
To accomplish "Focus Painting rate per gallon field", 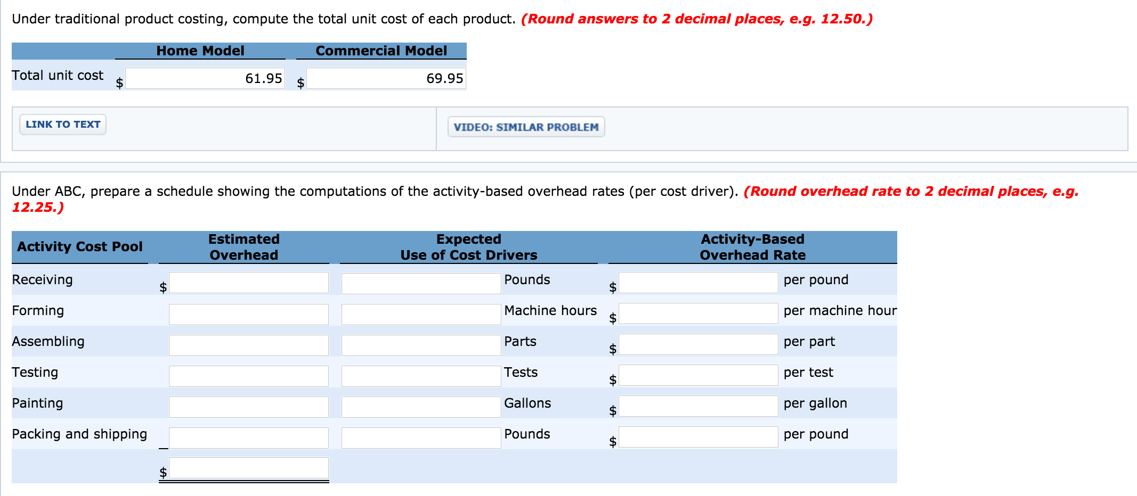I will [x=698, y=406].
